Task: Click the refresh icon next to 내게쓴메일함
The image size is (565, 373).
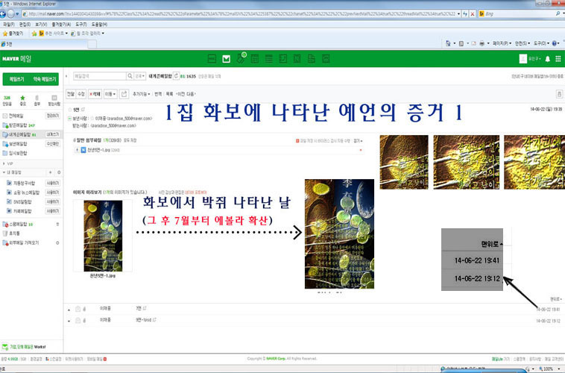Action: (x=175, y=75)
